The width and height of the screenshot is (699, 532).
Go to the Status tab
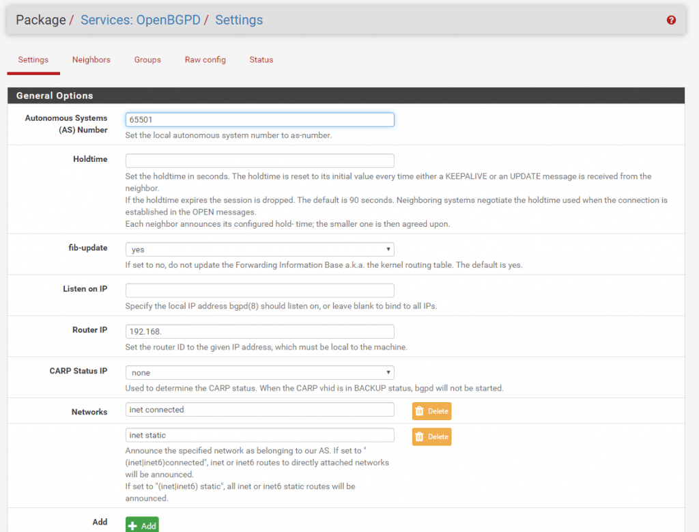click(x=261, y=59)
